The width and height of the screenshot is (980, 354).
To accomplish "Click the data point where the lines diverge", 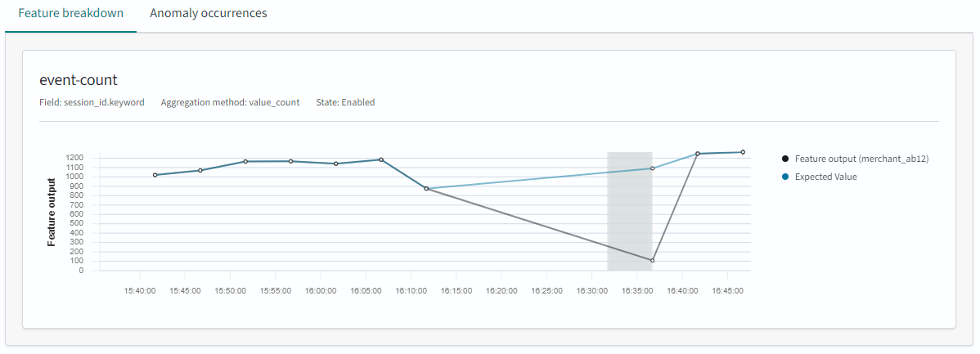I will point(426,189).
